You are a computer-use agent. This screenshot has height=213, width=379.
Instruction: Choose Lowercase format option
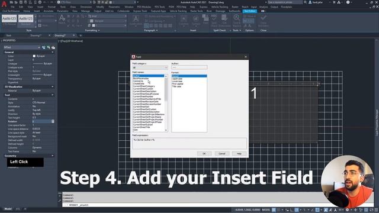pyautogui.click(x=177, y=81)
